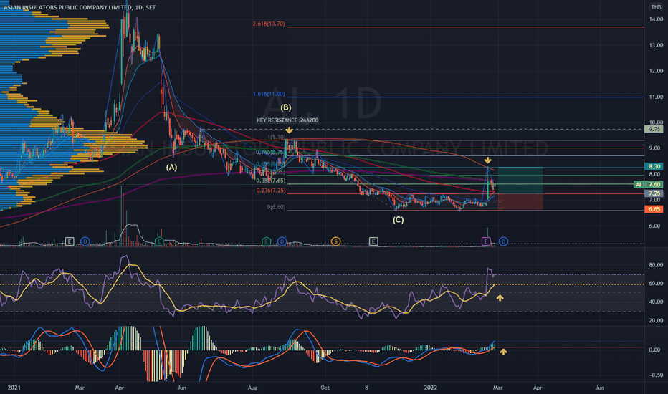Click the 14.00 price scale value
This screenshot has width=668, height=394.
click(x=656, y=19)
